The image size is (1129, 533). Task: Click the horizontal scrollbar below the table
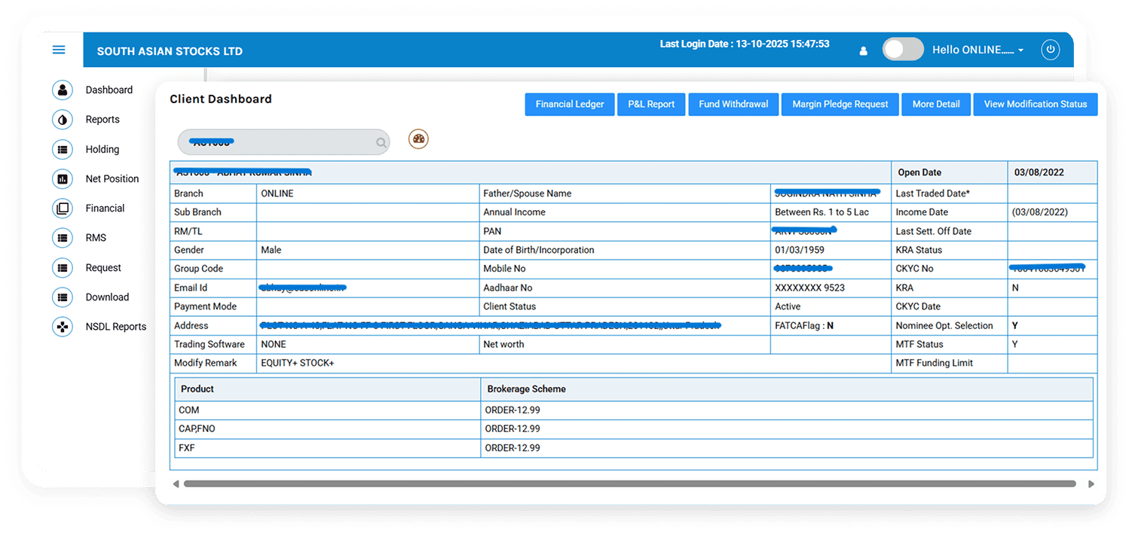(x=629, y=483)
